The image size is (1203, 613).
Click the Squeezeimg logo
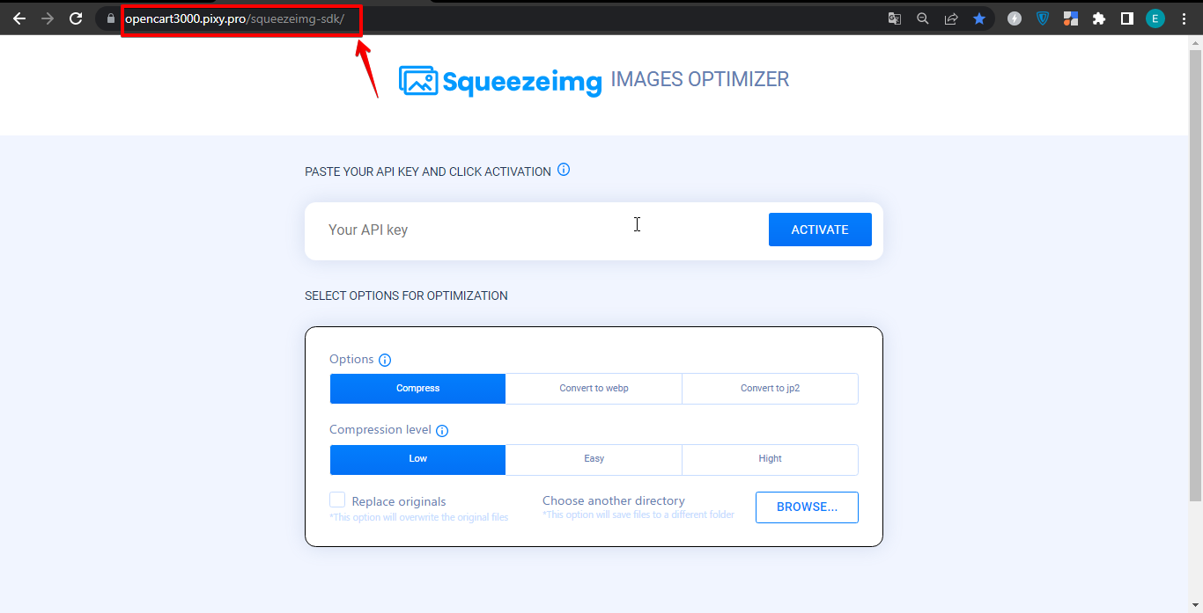click(x=500, y=81)
